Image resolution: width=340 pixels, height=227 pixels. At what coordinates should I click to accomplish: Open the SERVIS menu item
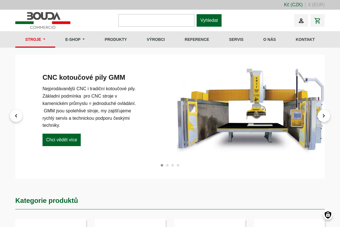coord(236,39)
